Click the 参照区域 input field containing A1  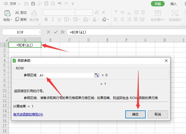point(66,75)
